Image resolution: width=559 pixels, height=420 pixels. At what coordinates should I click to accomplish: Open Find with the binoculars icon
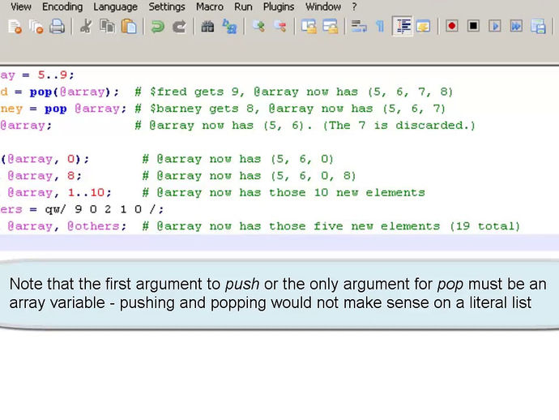tap(207, 27)
